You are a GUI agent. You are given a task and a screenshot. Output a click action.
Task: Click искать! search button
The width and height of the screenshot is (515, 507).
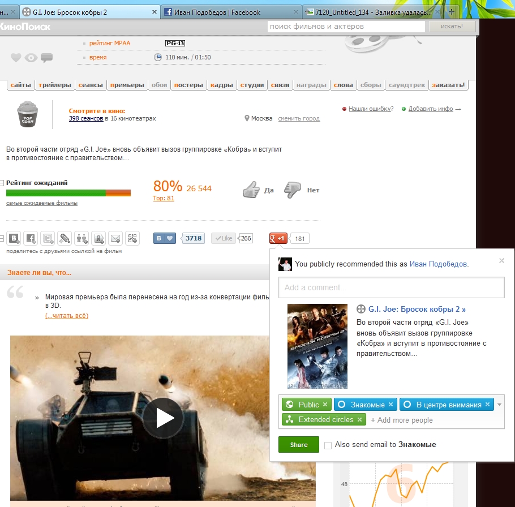(452, 26)
